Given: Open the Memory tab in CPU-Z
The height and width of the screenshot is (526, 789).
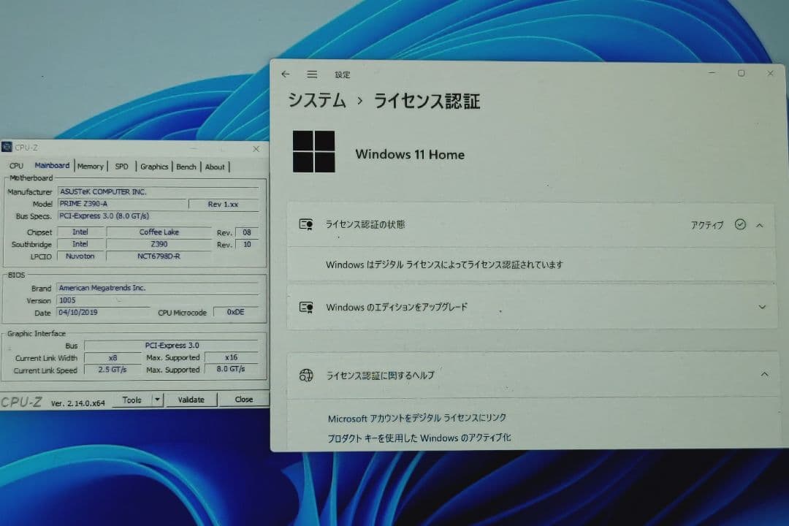Looking at the screenshot, I should (91, 166).
